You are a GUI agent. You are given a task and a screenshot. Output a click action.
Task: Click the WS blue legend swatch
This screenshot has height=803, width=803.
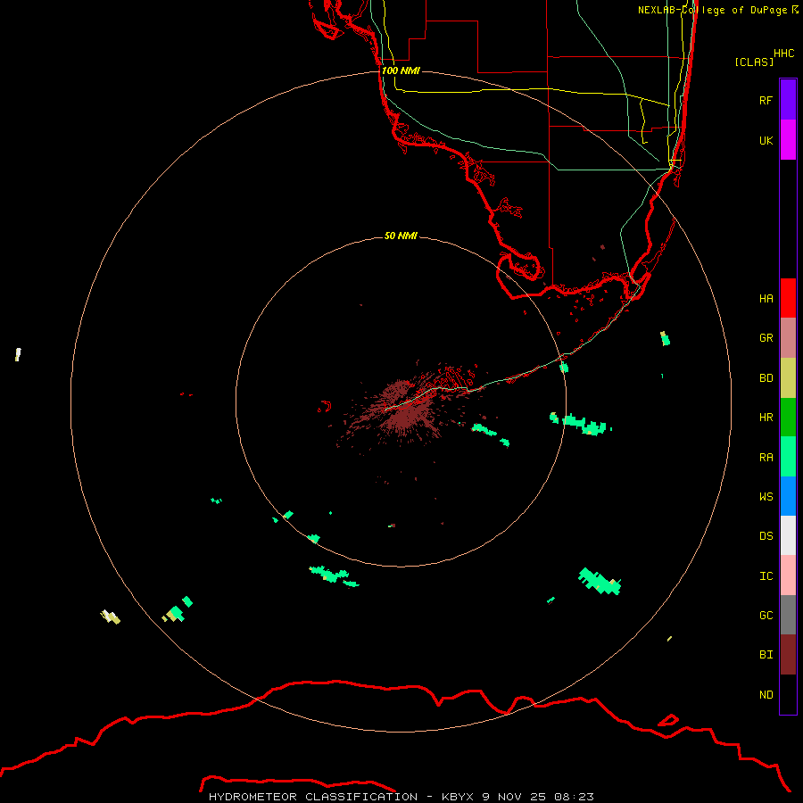(x=788, y=496)
